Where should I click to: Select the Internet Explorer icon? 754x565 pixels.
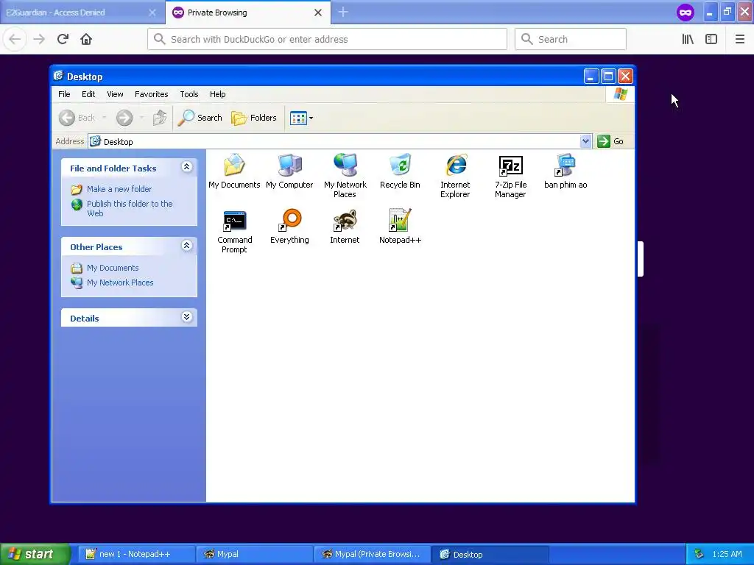pos(455,176)
